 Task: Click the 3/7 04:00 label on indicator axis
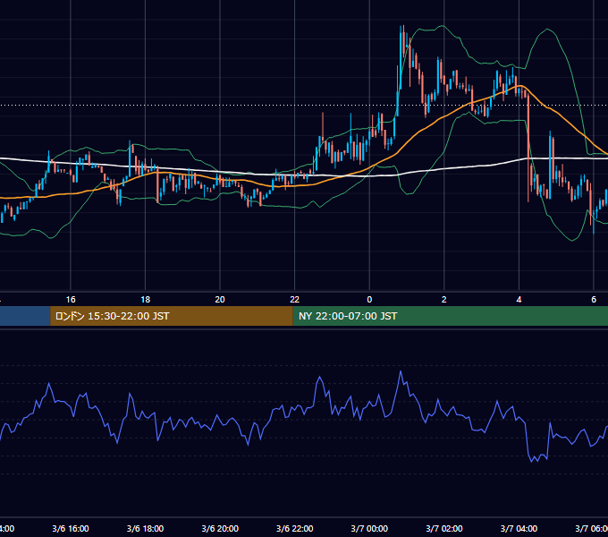coord(519,528)
